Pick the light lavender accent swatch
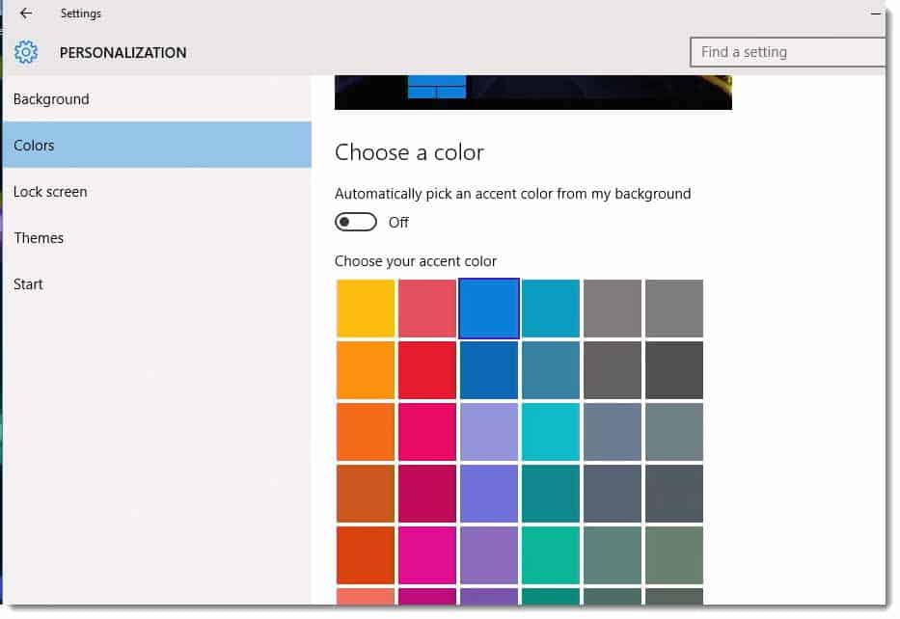This screenshot has height=619, width=900. (489, 432)
